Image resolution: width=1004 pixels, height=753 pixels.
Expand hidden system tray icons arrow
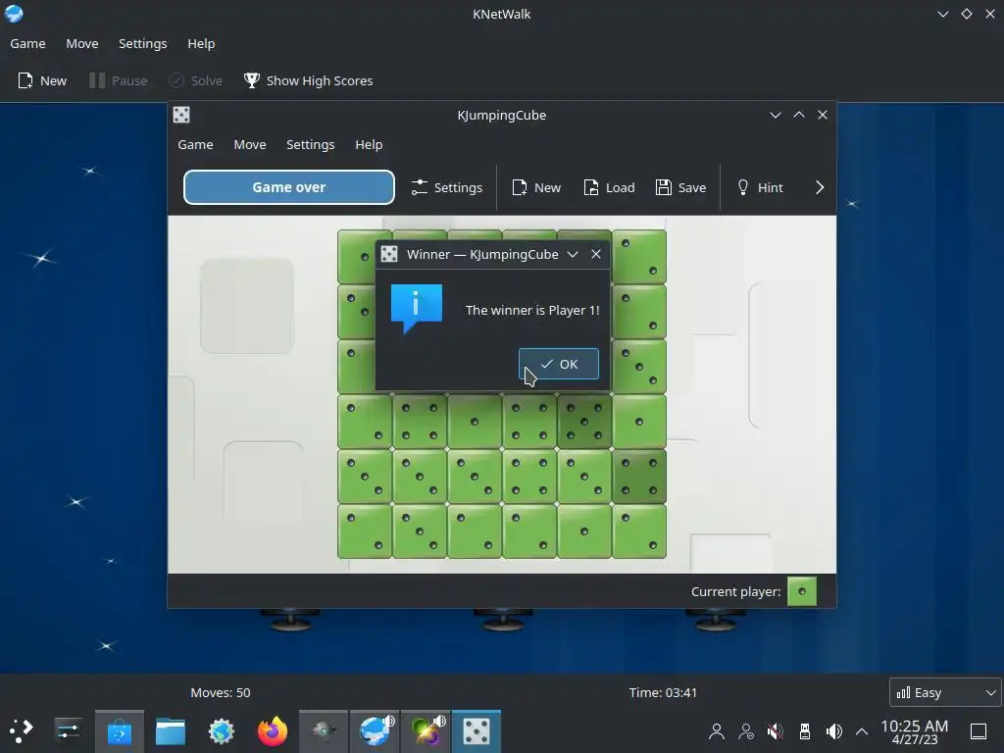(862, 731)
